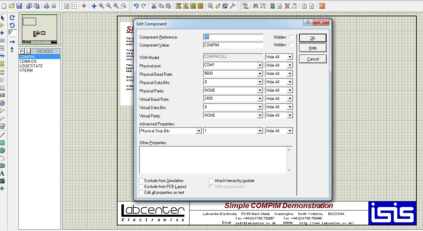423x231 pixels.
Task: Copy to clipboard icon in toolbar
Action: click(x=161, y=6)
